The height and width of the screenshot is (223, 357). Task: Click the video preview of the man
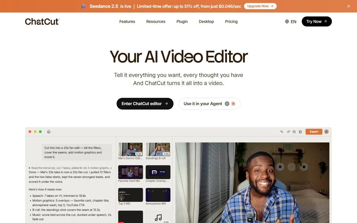pyautogui.click(x=252, y=183)
